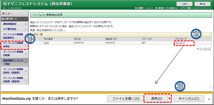Click the chevron arrow beside 通知情報設定
The image size is (214, 105).
[x=26, y=24]
